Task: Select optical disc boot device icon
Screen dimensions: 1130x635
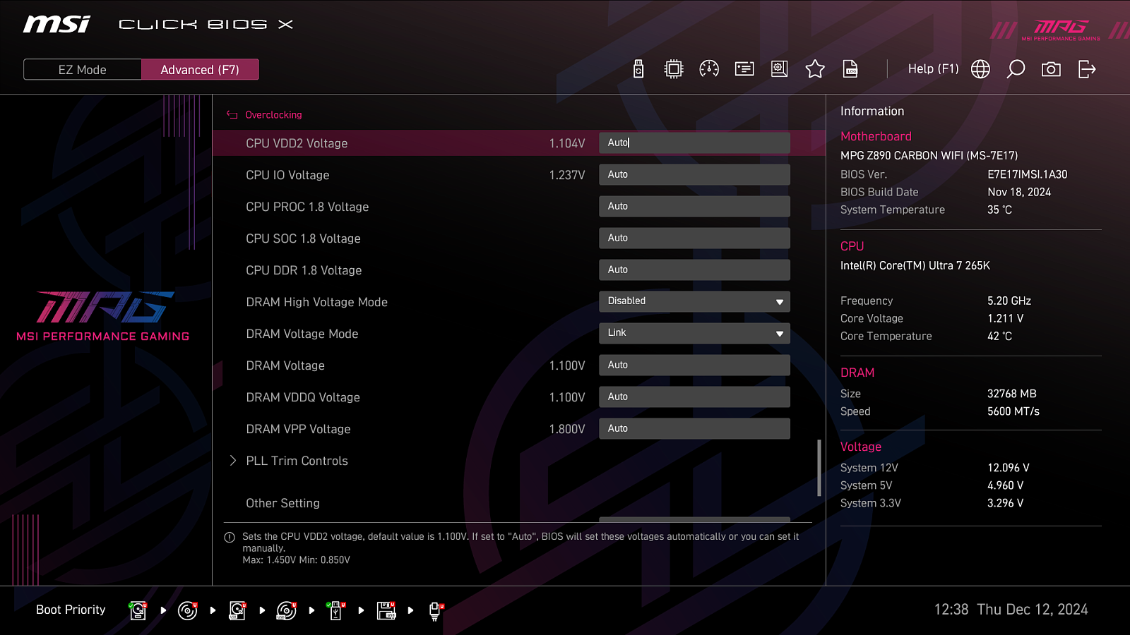Action: [188, 610]
